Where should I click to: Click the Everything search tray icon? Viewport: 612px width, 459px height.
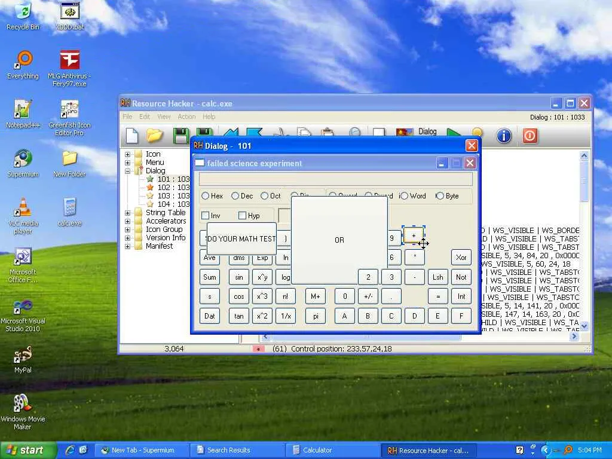point(568,450)
